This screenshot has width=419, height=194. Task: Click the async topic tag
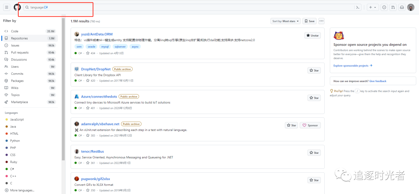pos(135,46)
